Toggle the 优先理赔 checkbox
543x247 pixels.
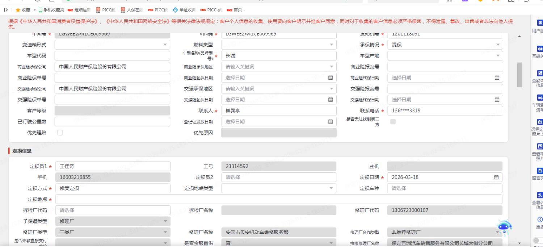60,133
